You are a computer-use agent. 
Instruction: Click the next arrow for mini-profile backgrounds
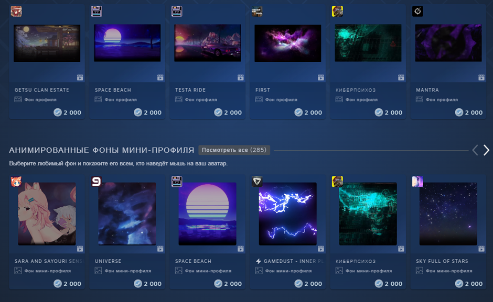coord(486,150)
